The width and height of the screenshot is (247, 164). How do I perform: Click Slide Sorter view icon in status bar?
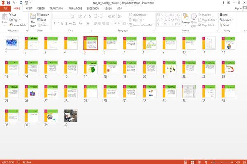pos(193,162)
